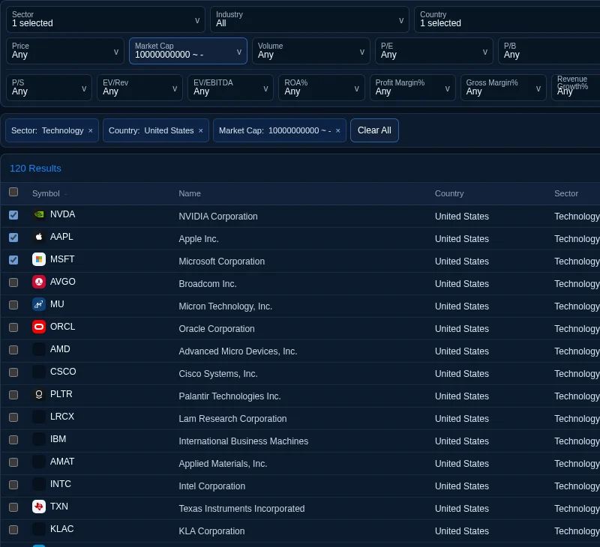Sort by the Country column header
This screenshot has height=547, width=600.
449,193
